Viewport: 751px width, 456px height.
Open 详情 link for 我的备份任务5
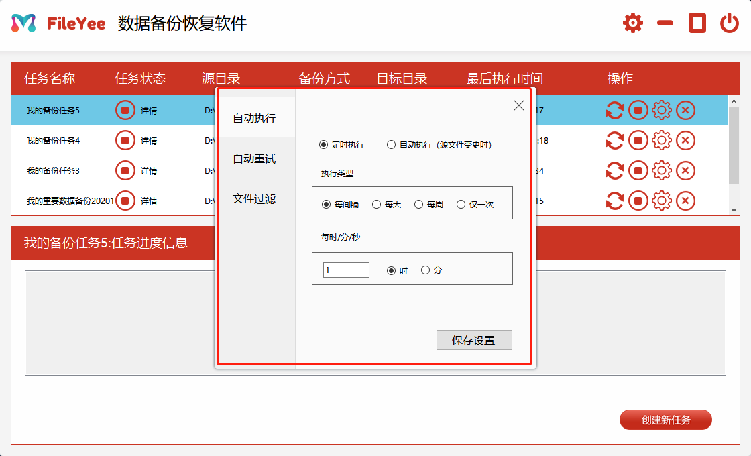coord(149,110)
